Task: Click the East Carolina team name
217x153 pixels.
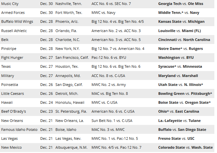Action: (x=187, y=111)
